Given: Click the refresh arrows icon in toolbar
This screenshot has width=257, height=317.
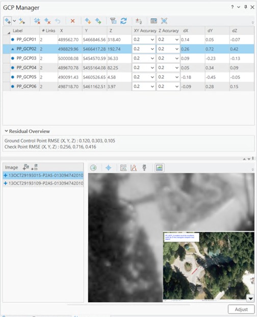Looking at the screenshot, I should [123, 21].
